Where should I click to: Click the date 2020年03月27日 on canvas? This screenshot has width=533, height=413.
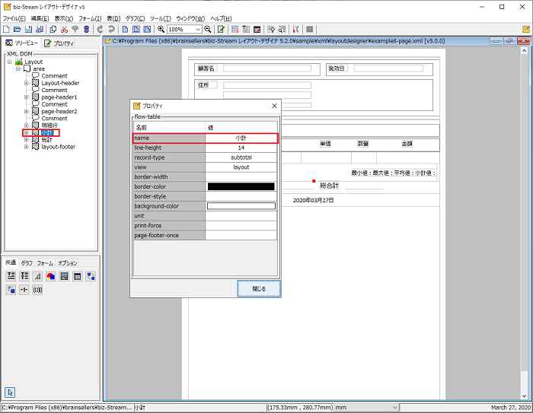point(313,200)
